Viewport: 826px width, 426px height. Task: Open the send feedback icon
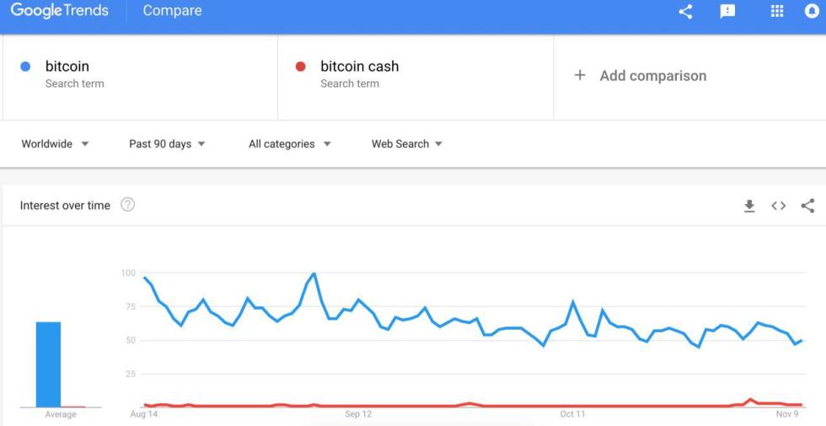[x=727, y=11]
